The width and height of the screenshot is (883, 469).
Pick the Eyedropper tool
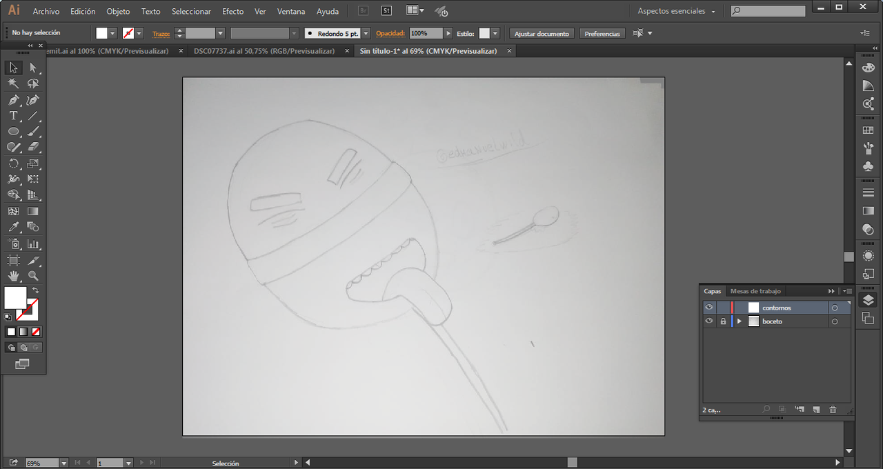(13, 227)
